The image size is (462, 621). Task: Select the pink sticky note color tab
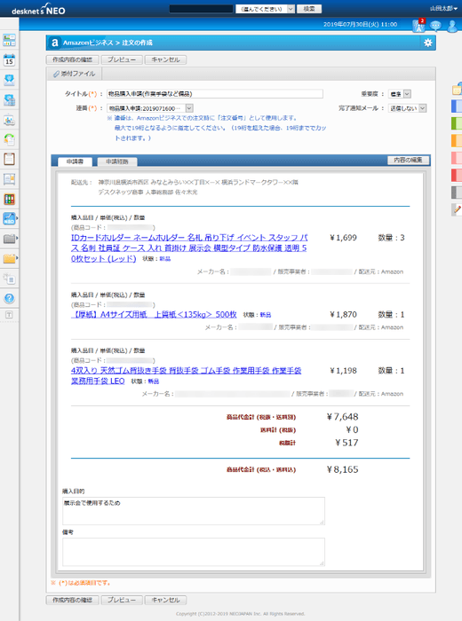[x=457, y=158]
